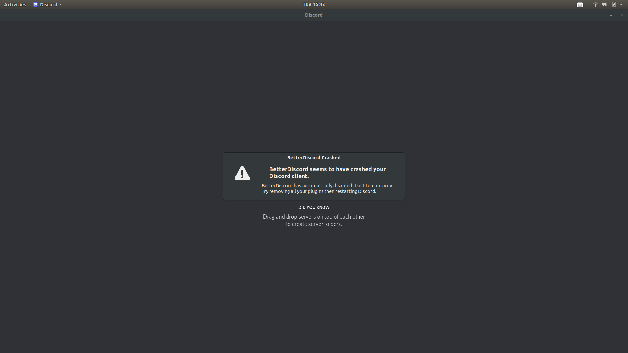
Task: Mute audio via the speaker icon
Action: click(x=604, y=4)
